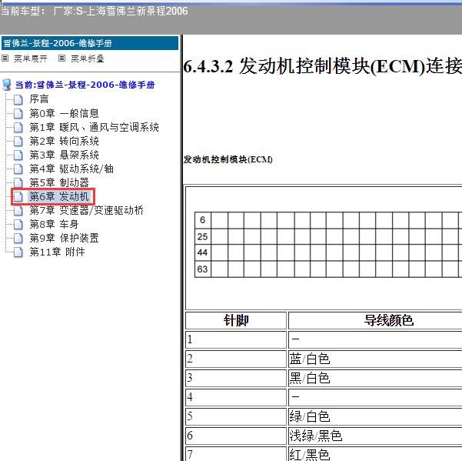
Task: Click connector grid cell labeled 6
Action: [x=202, y=220]
